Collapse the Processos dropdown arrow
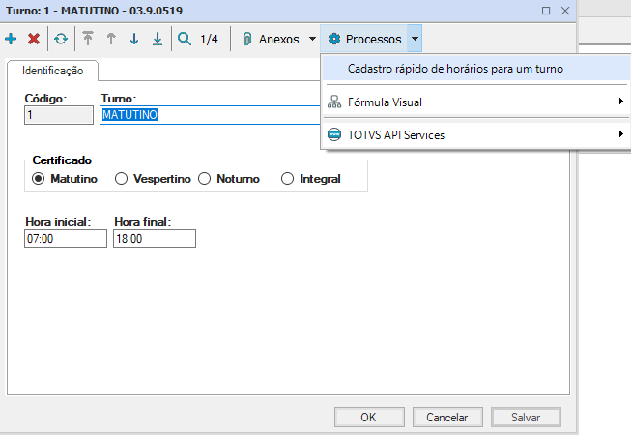The image size is (631, 435). point(414,40)
